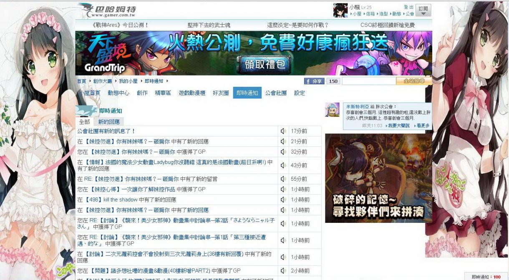Select the 設定 nav tab
This screenshot has height=280, width=509.
tap(300, 93)
